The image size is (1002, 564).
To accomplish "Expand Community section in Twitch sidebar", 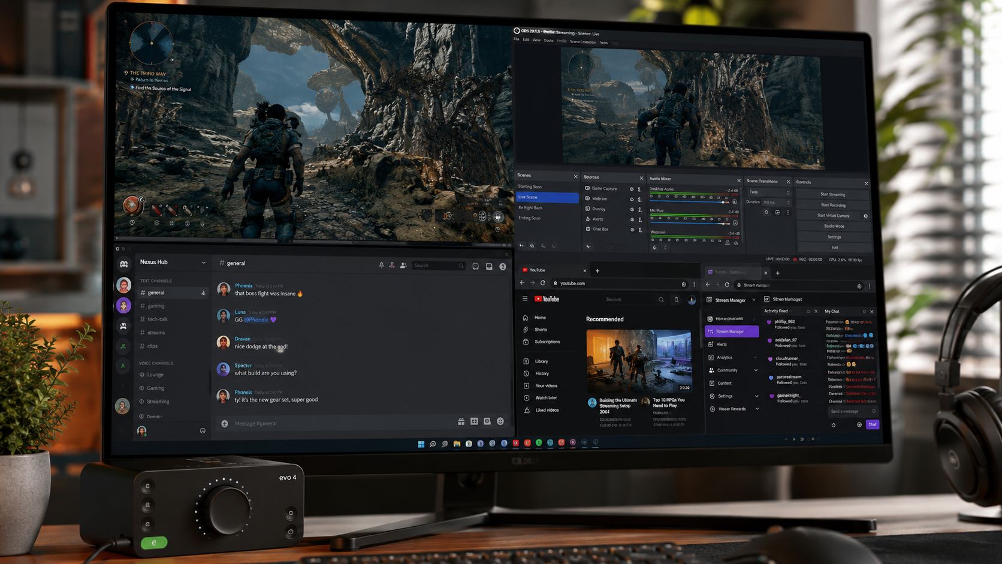I will click(756, 370).
